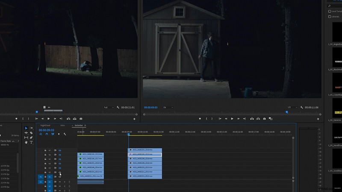342x192 pixels.
Task: Sort by Frame Rate column header
Action: [x=6, y=141]
